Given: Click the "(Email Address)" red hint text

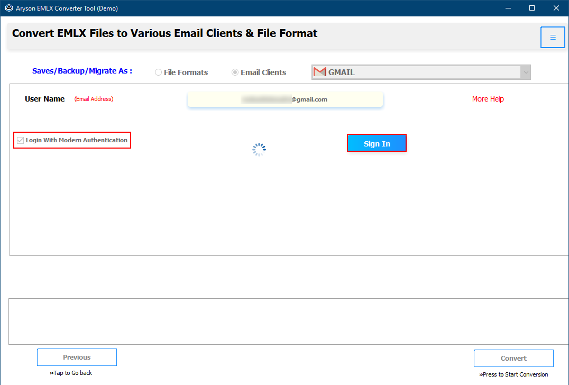Looking at the screenshot, I should point(94,99).
